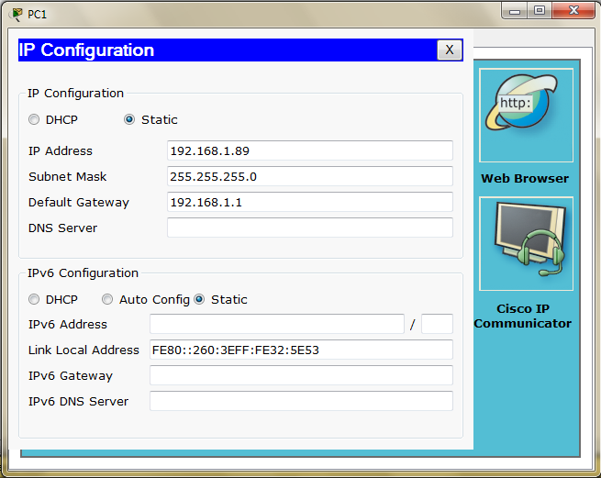This screenshot has width=601, height=478.
Task: Click the PC1 window title icon
Action: click(17, 14)
